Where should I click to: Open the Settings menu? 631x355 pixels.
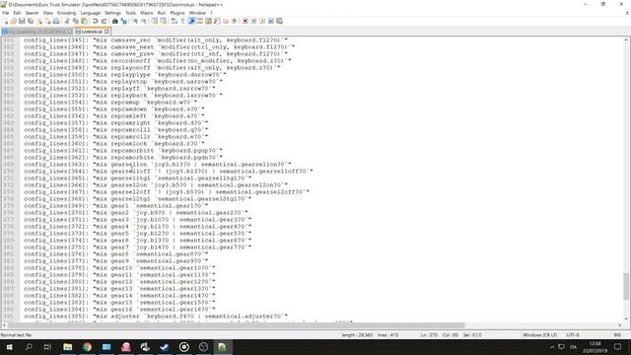(112, 13)
